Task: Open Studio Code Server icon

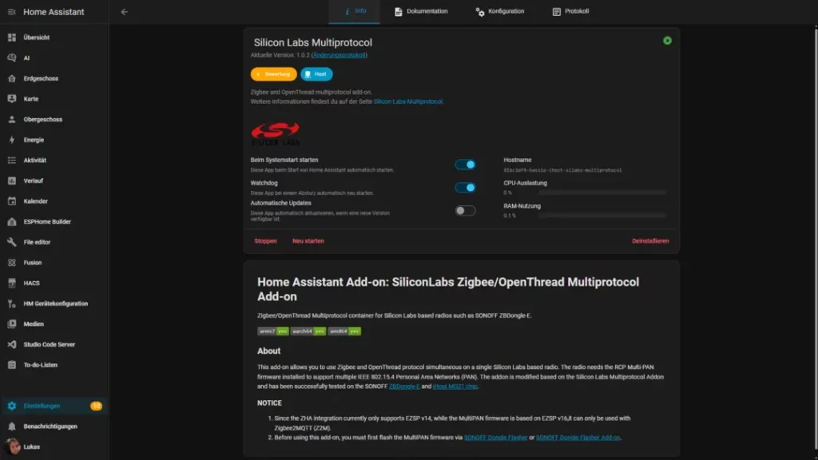Action: pos(11,344)
